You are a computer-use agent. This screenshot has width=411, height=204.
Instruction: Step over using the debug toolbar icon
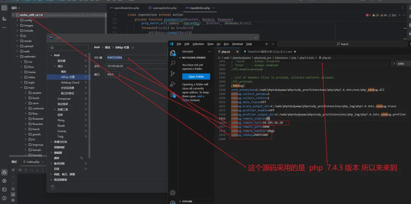[32, 170]
